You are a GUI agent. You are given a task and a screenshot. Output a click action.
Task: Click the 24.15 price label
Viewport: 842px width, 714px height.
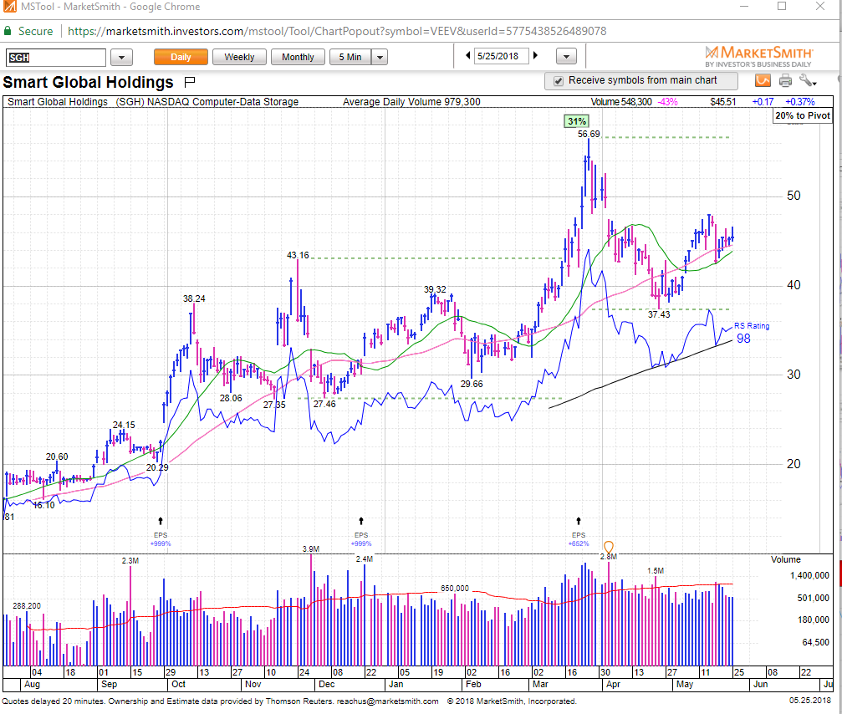[x=124, y=425]
